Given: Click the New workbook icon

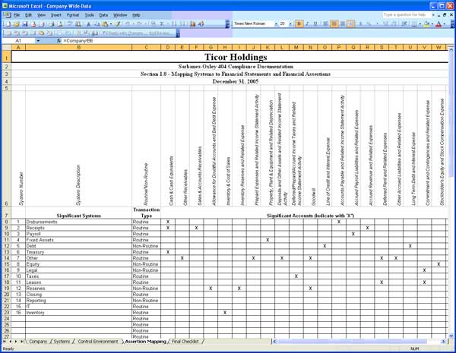Looking at the screenshot, I should [8, 24].
